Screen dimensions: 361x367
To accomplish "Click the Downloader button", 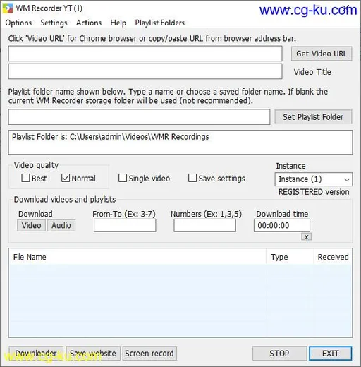I will tap(36, 353).
